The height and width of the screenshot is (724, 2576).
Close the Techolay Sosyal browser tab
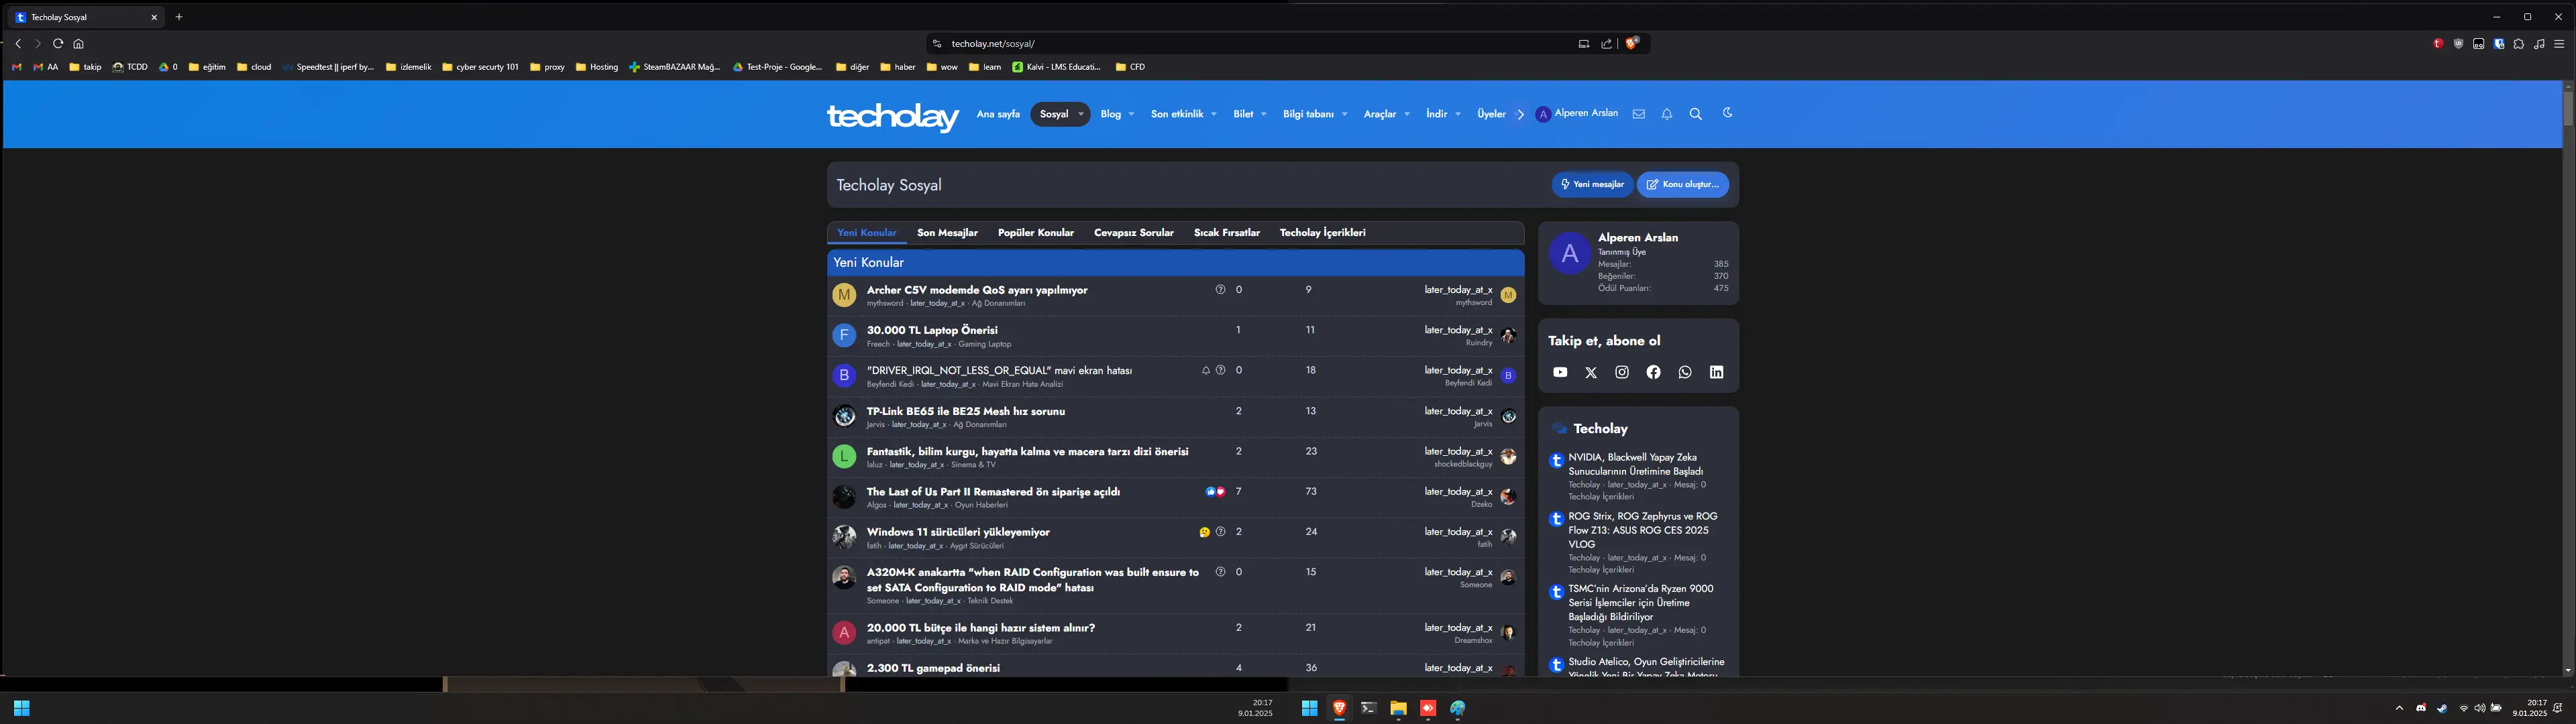(154, 17)
